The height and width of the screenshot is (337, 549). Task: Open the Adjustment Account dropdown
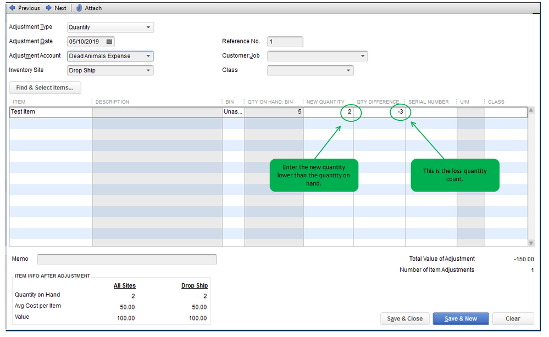tap(148, 56)
